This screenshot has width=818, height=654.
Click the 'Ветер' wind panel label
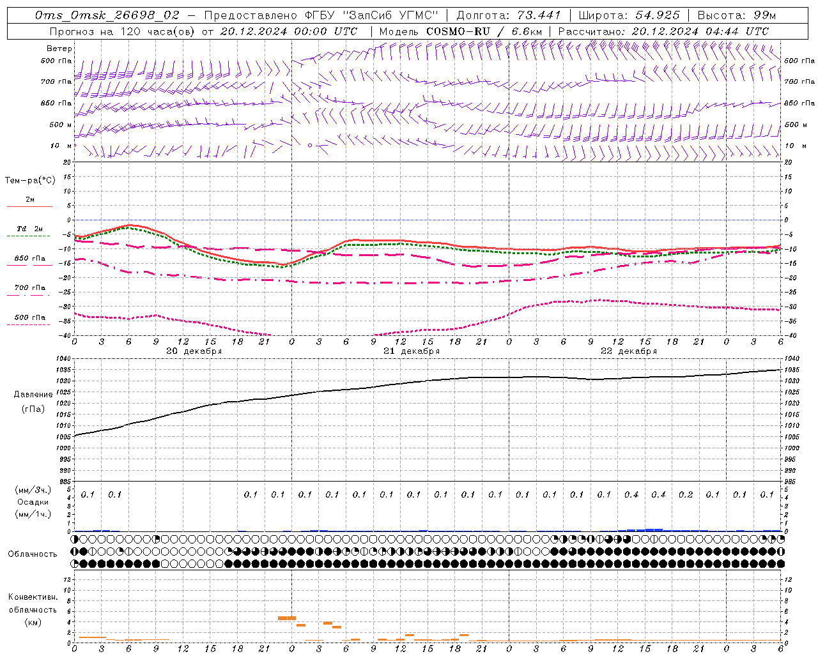tap(59, 49)
